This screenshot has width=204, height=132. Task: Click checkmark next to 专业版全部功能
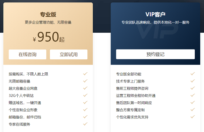pyautogui.click(x=193, y=74)
